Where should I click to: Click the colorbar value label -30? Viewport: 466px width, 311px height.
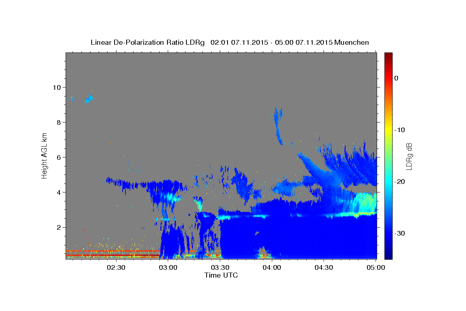tap(400, 233)
